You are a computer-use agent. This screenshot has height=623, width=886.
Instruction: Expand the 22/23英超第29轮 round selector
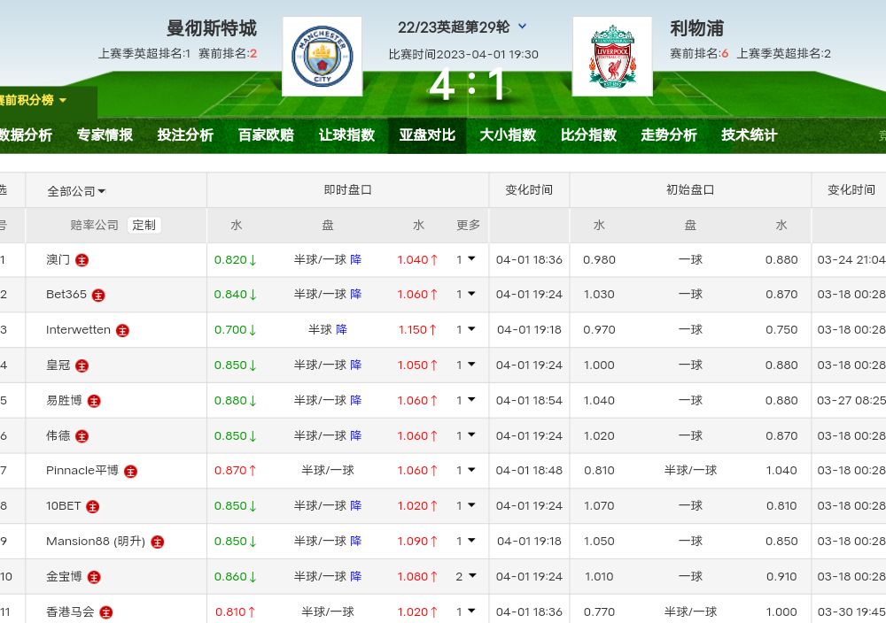[x=522, y=27]
